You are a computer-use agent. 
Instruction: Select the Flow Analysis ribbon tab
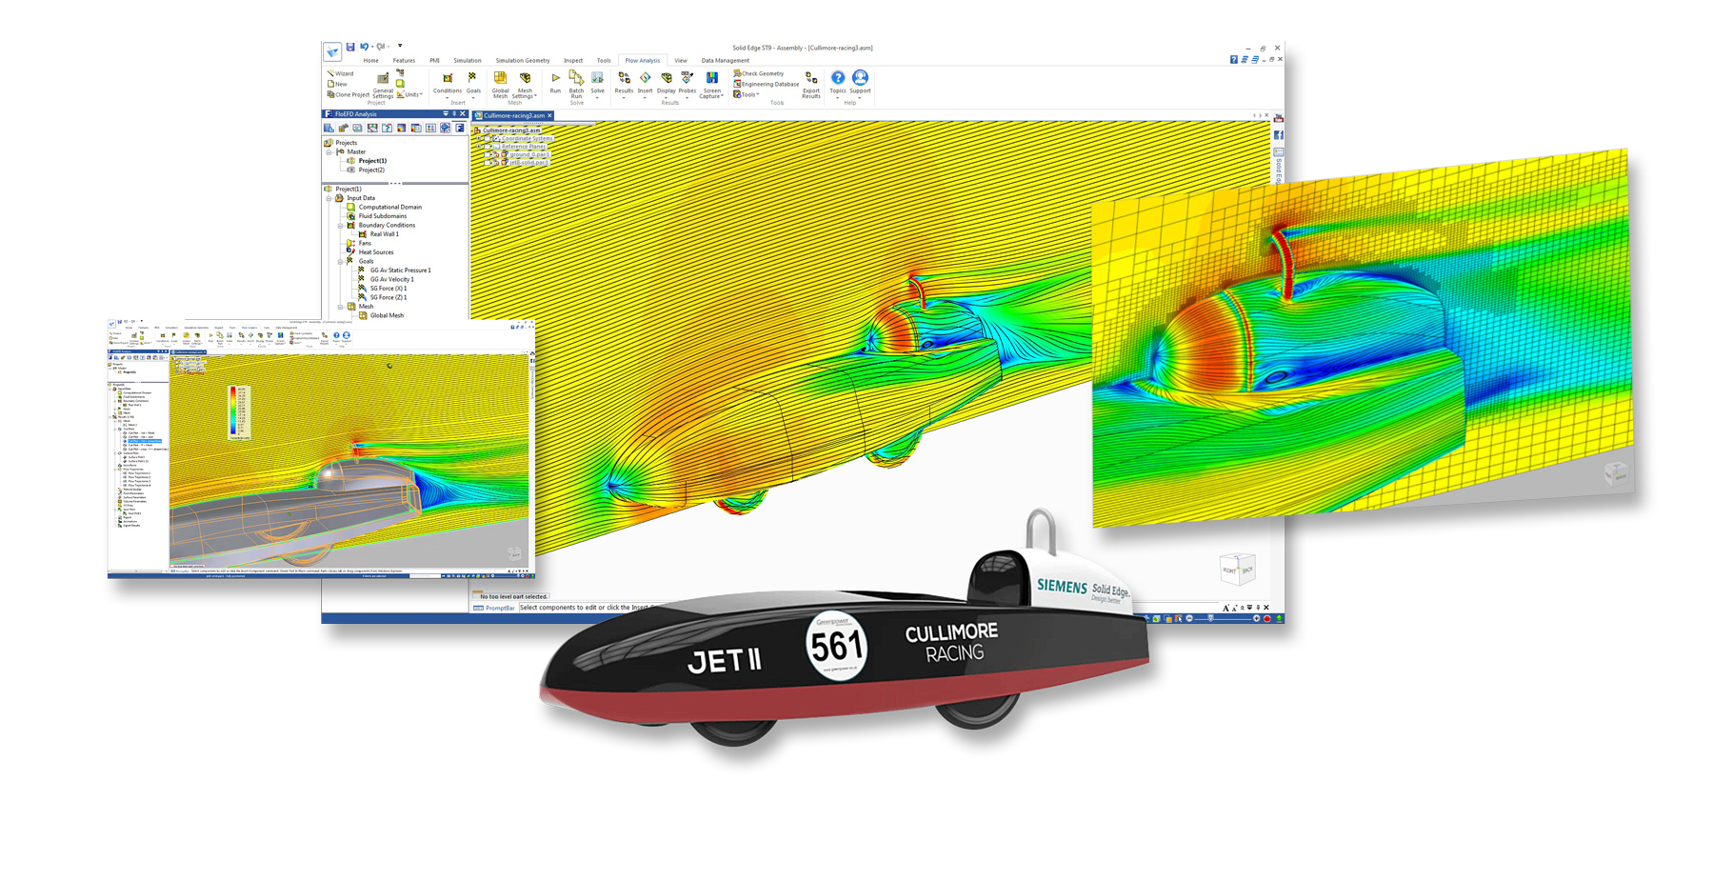click(643, 60)
